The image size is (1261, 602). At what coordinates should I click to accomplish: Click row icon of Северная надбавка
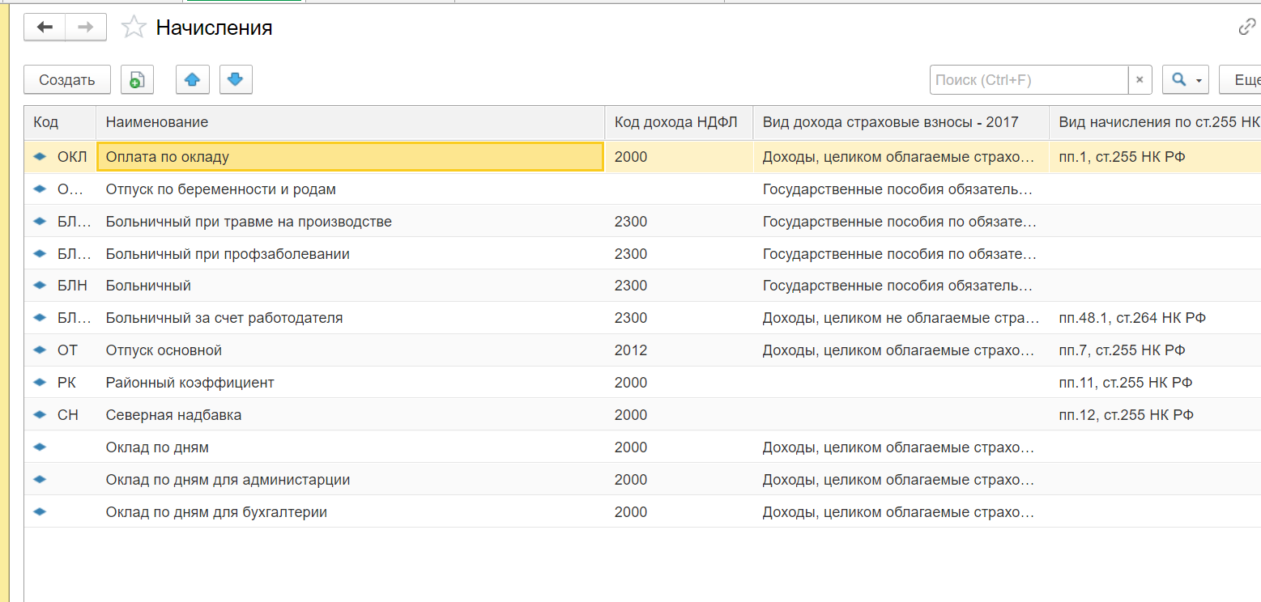click(40, 415)
